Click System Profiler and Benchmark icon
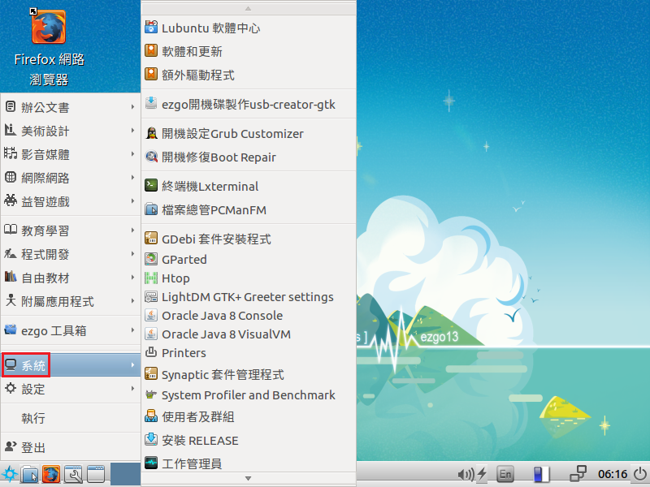The image size is (650, 487). pyautogui.click(x=151, y=394)
